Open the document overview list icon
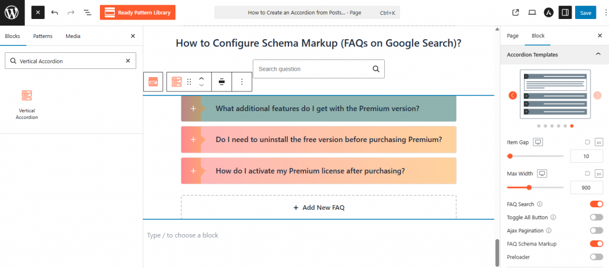 (87, 12)
